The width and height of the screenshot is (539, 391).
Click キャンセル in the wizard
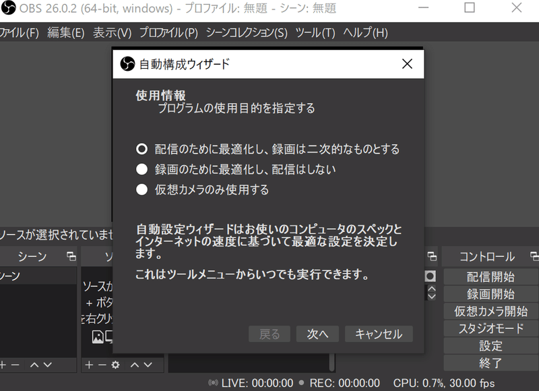[x=379, y=334]
